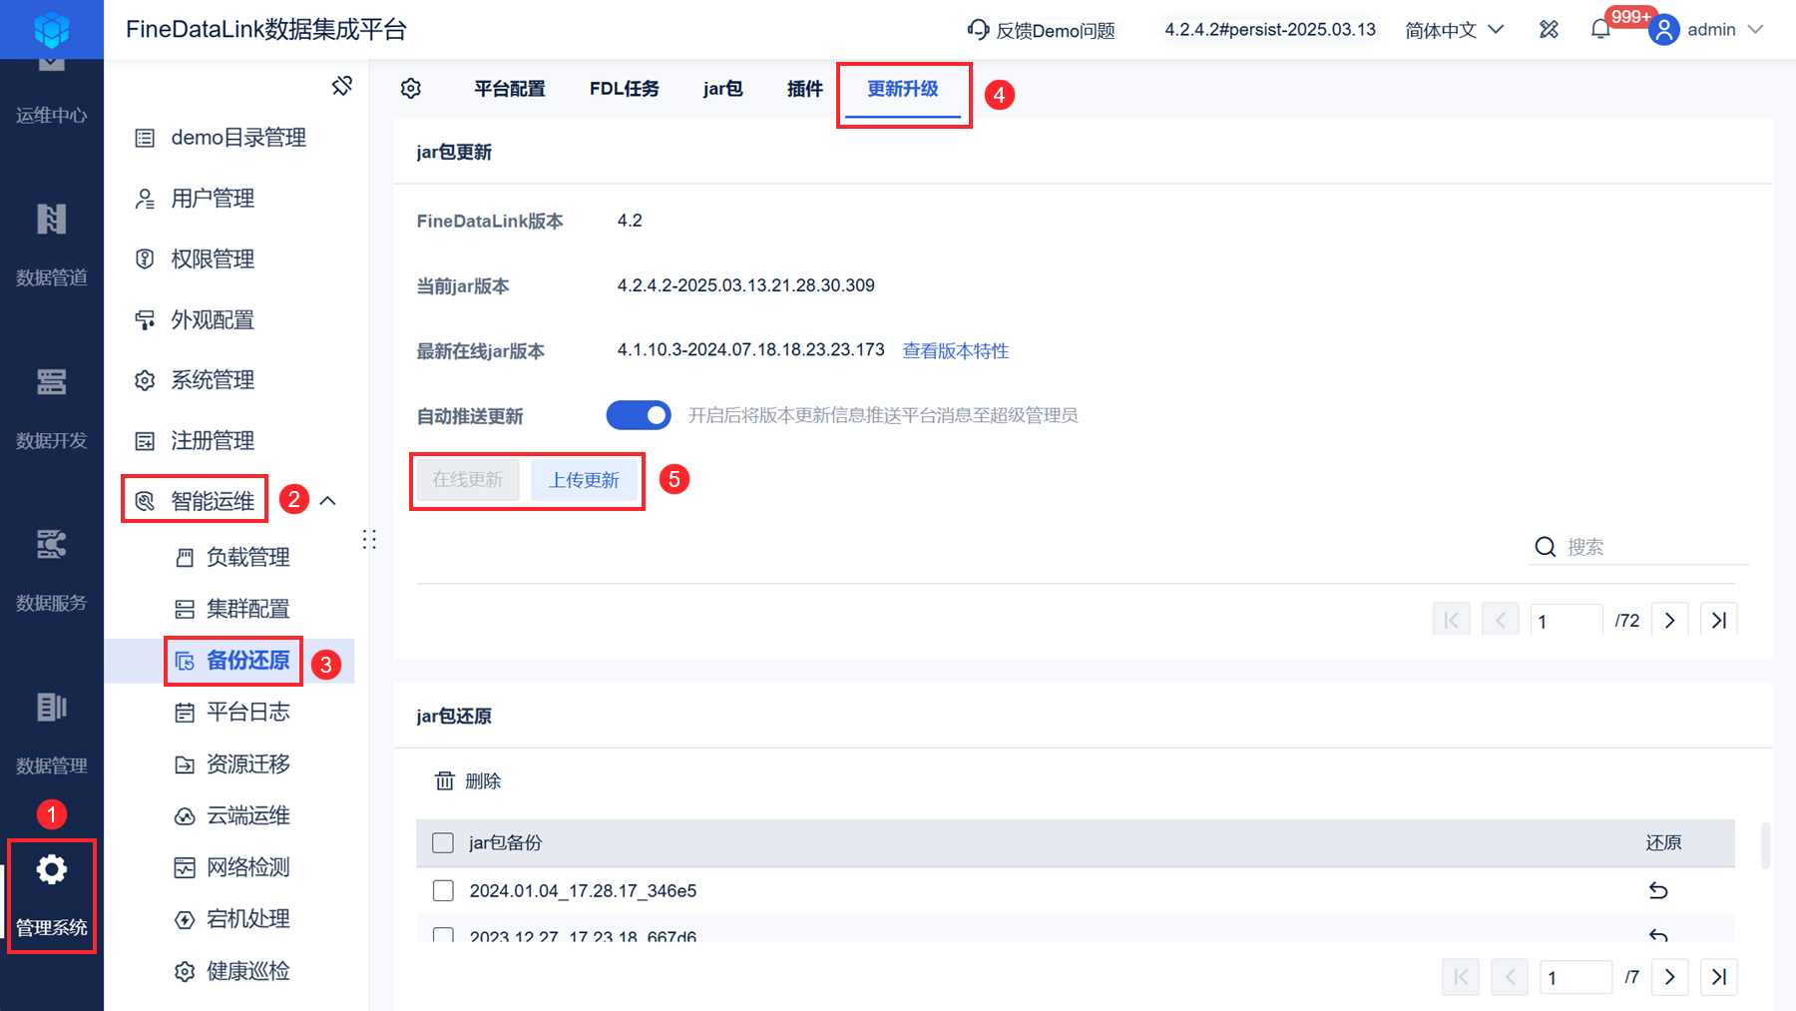This screenshot has height=1011, width=1796.
Task: Select the 更新升级 tab
Action: (x=903, y=89)
